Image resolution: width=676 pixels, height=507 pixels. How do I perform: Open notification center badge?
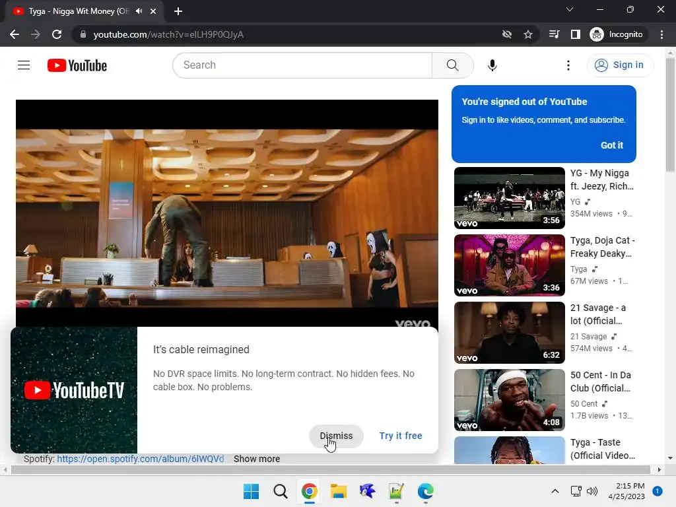click(x=658, y=491)
